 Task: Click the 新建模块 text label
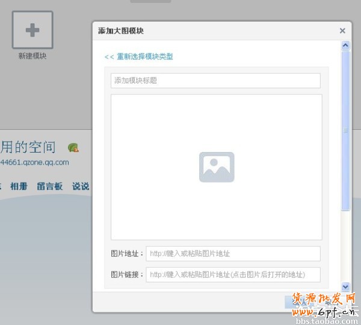coord(32,56)
